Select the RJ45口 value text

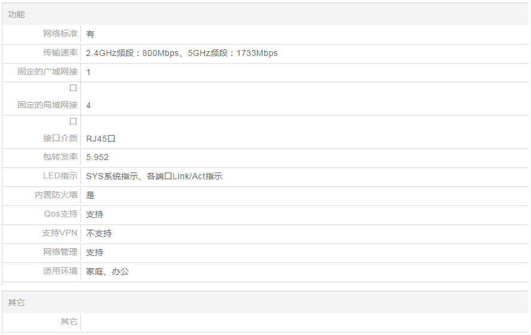[x=100, y=139]
